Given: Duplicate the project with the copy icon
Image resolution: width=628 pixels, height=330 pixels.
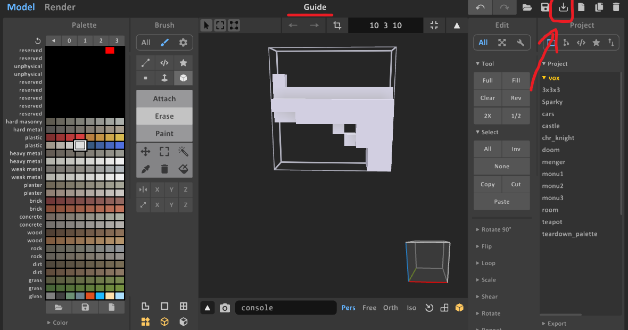Looking at the screenshot, I should (599, 7).
